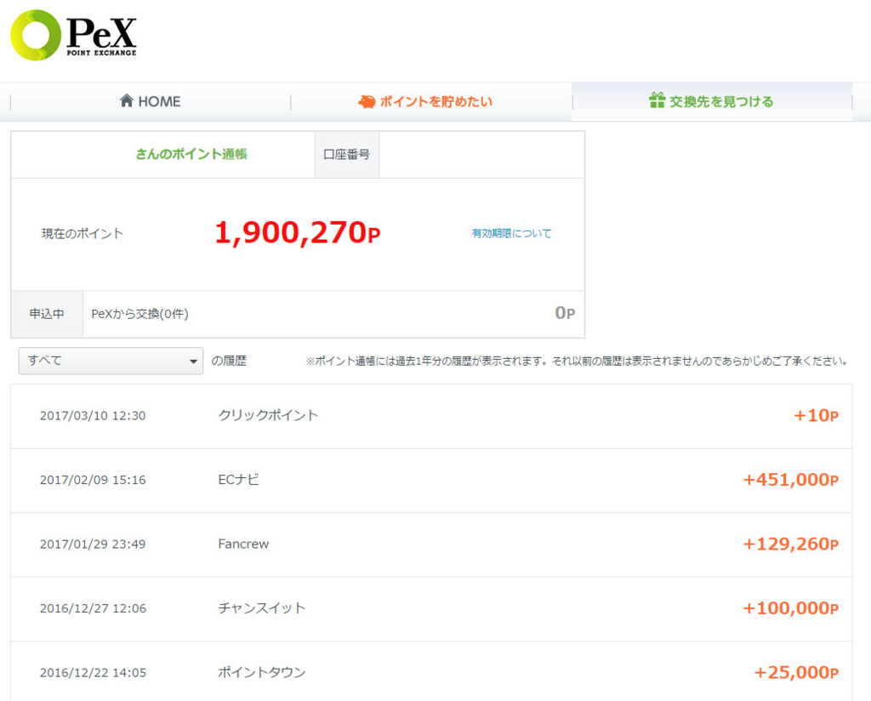Click the 口座番号 label cell
The height and width of the screenshot is (701, 871).
click(x=346, y=155)
